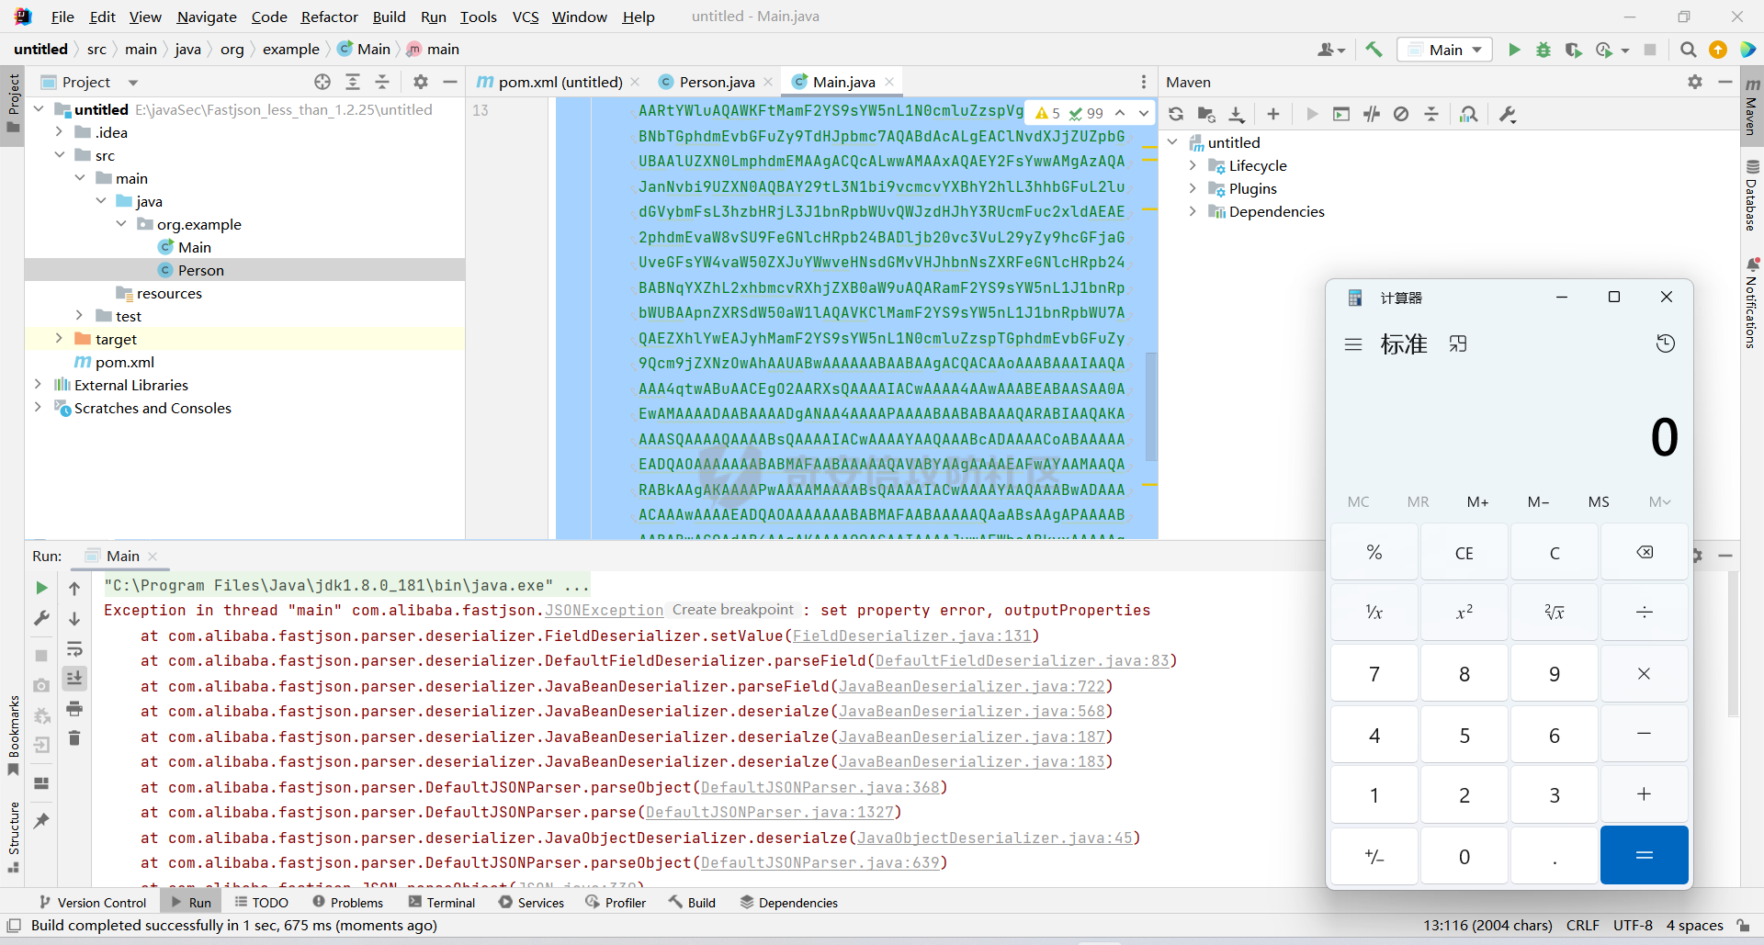Screen dimensions: 1764x945
Task: Switch to Person.java editor tab
Action: (716, 82)
